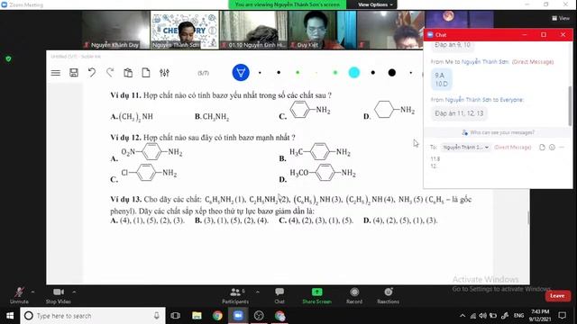Show hidden system tray icons
This screenshot has width=577, height=324.
[463, 316]
